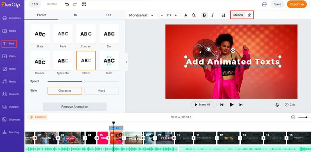Screen dimensions: 311x152
Task: Increase font size with plus button
Action: click(176, 15)
